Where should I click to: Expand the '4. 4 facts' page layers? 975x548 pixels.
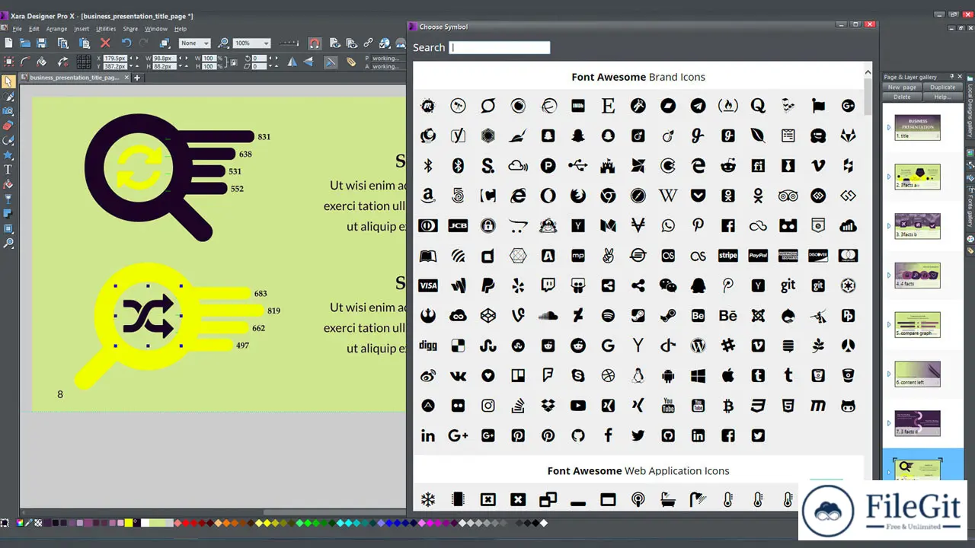[x=889, y=276]
